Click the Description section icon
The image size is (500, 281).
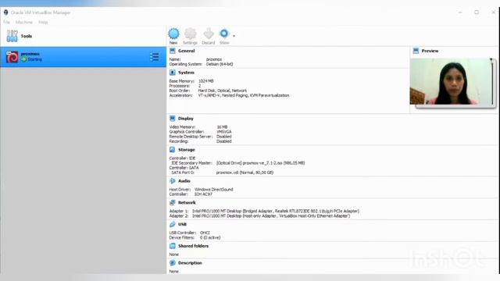pyautogui.click(x=173, y=262)
